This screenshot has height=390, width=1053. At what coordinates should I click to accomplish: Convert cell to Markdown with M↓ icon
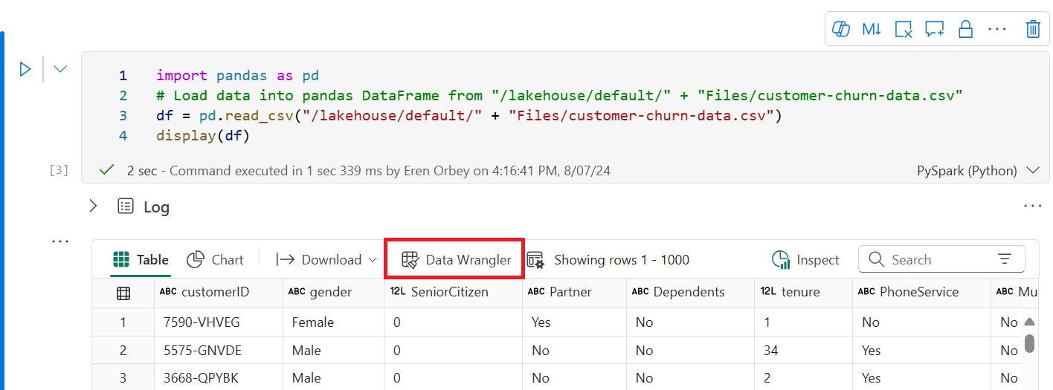872,29
